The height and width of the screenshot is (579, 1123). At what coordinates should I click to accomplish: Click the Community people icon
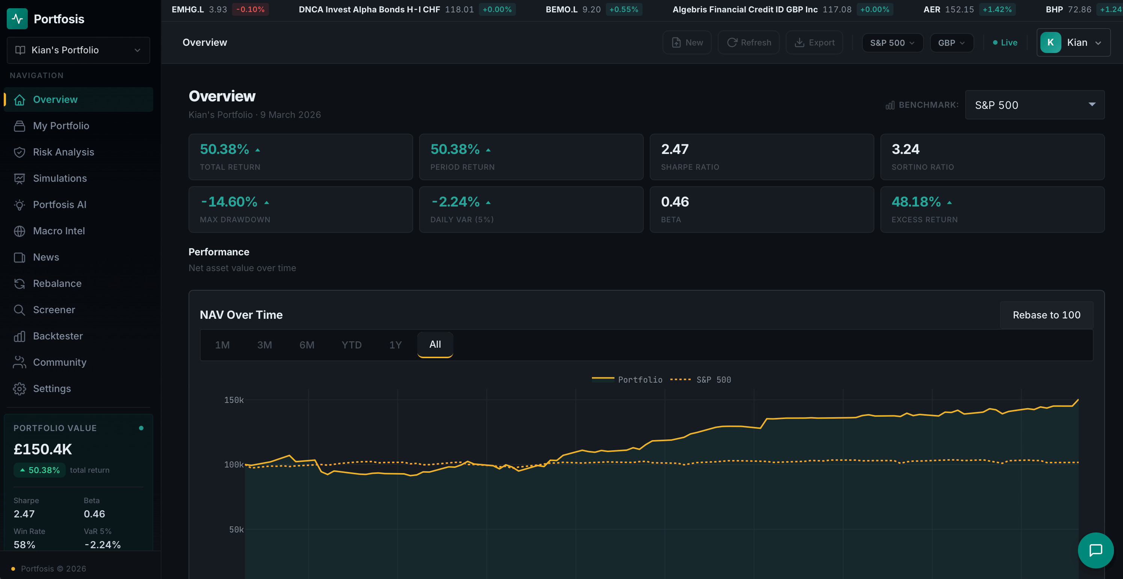click(19, 362)
